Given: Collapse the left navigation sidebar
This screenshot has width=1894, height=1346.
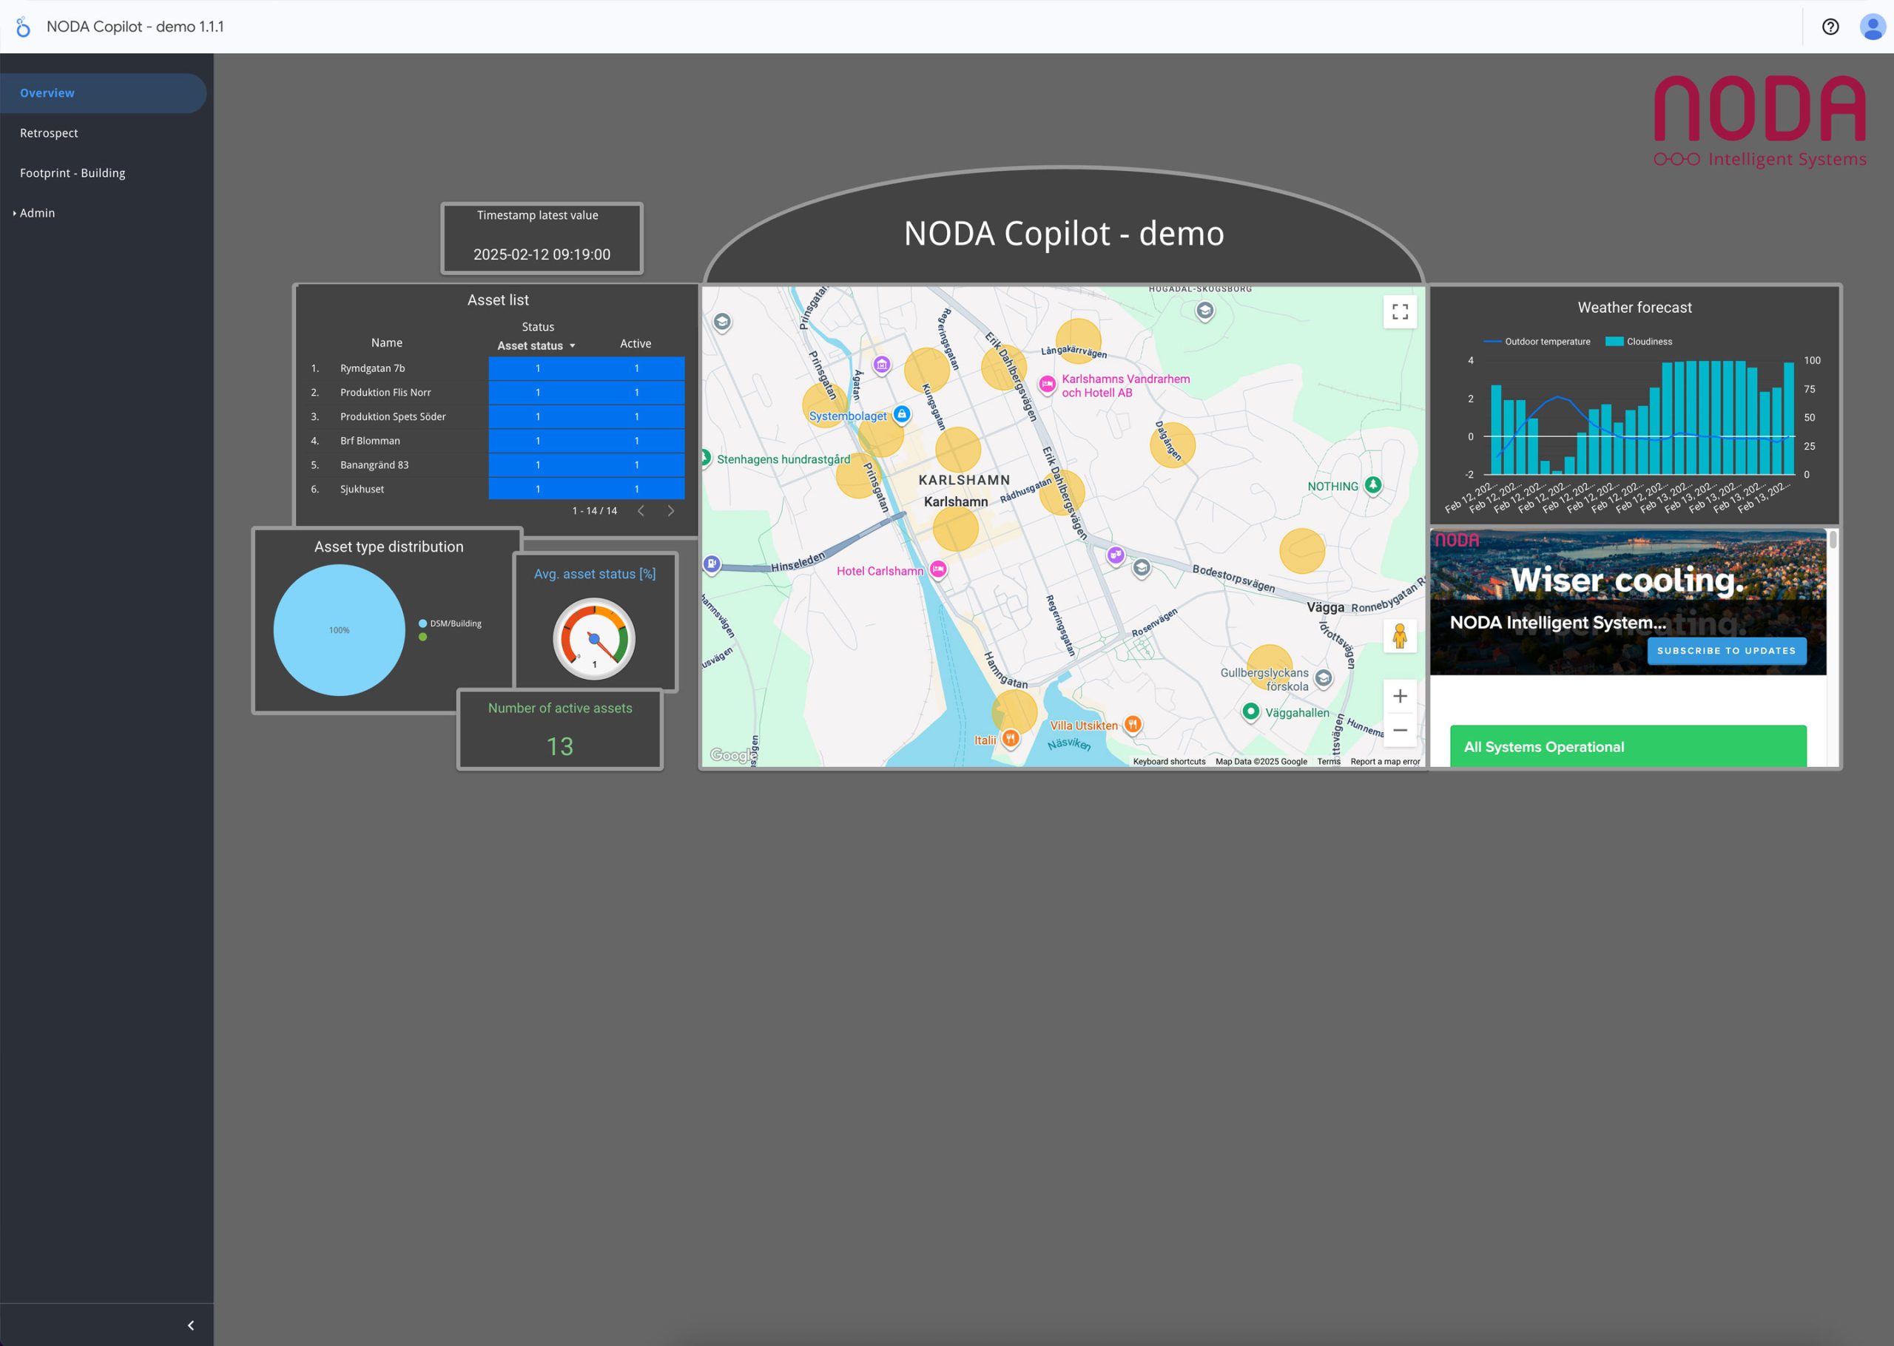Looking at the screenshot, I should point(191,1325).
